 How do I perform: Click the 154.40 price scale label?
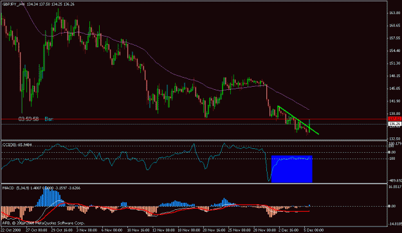[x=394, y=51]
